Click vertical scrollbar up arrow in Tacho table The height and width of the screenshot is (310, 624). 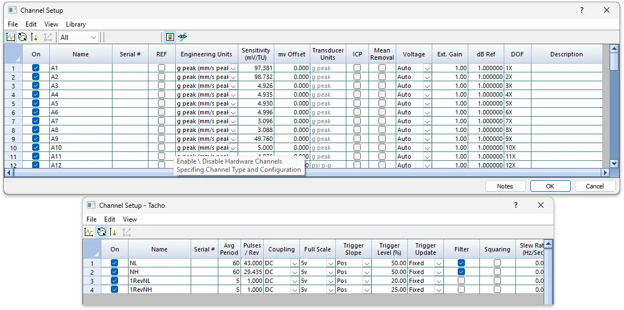[548, 244]
